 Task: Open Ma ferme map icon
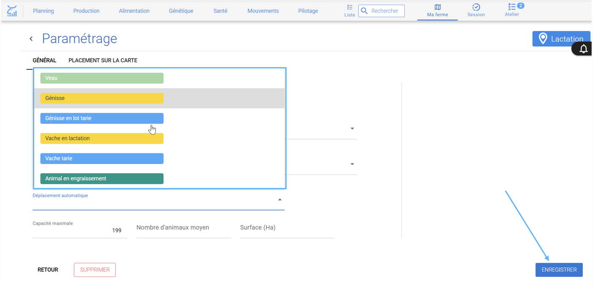tap(437, 7)
